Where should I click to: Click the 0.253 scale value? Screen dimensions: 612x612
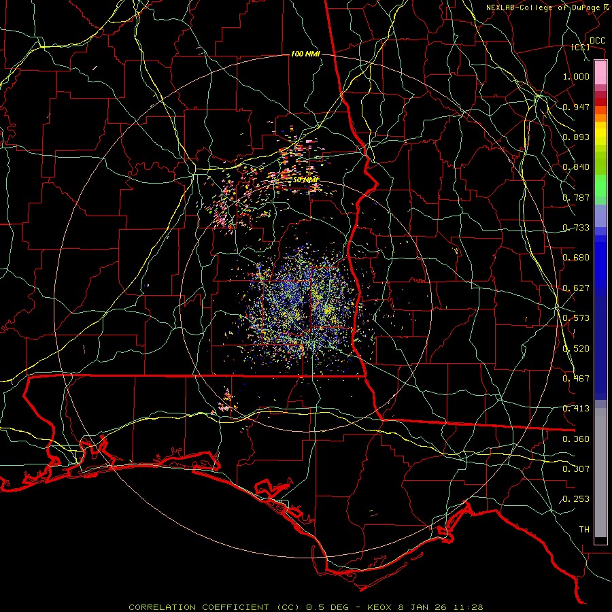[x=576, y=499]
